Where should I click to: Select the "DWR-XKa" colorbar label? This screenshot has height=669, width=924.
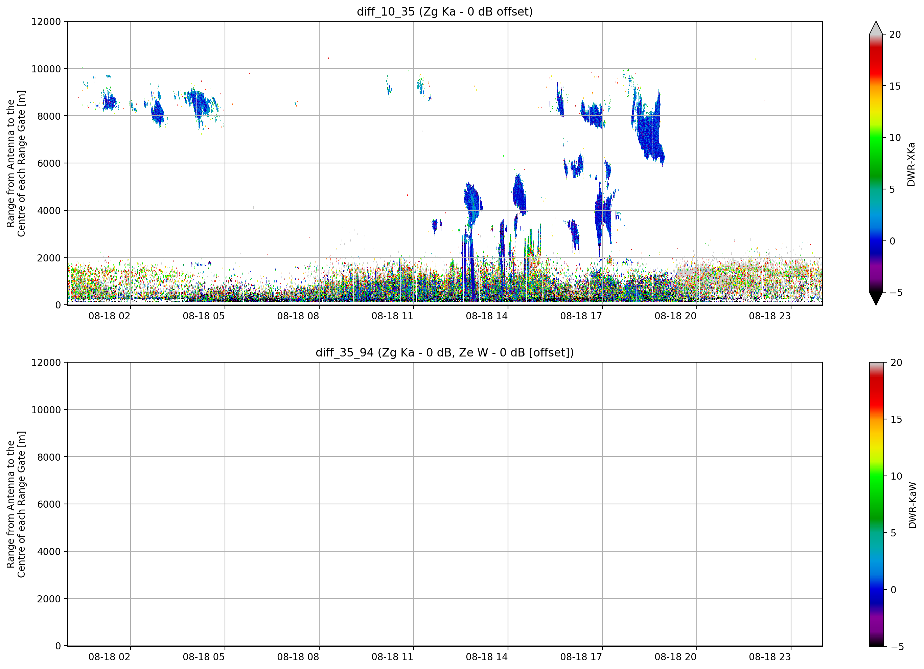pyautogui.click(x=911, y=164)
